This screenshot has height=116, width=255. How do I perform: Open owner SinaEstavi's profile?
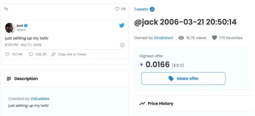pos(163,38)
